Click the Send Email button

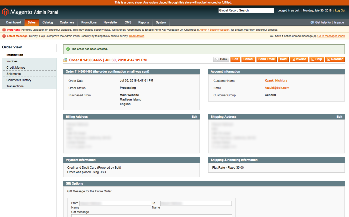click(266, 59)
